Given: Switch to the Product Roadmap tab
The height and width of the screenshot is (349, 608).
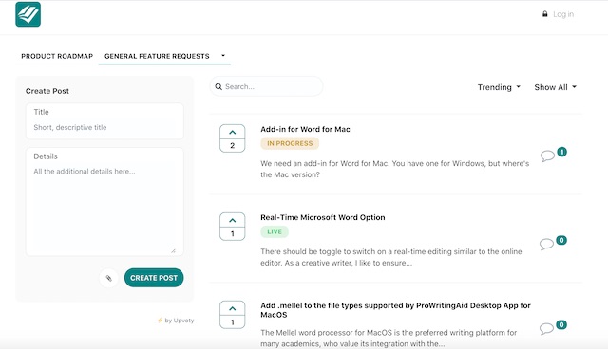Looking at the screenshot, I should (57, 56).
